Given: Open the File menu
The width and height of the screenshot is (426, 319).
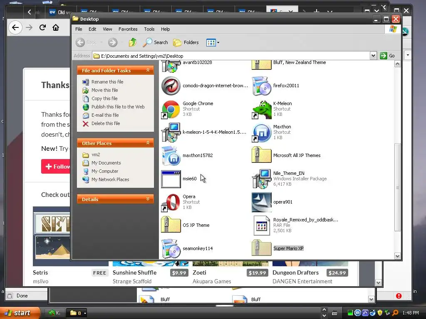Looking at the screenshot, I should point(79,29).
